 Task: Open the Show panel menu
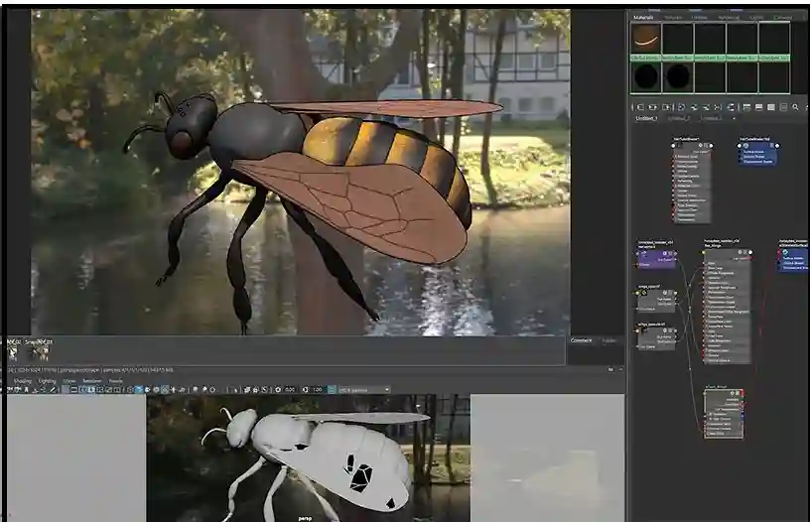69,381
